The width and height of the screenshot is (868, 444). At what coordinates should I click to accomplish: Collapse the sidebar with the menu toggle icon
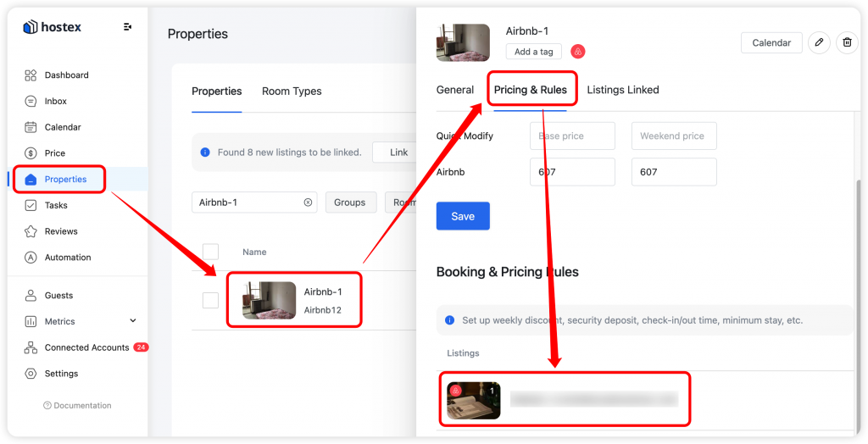click(128, 26)
